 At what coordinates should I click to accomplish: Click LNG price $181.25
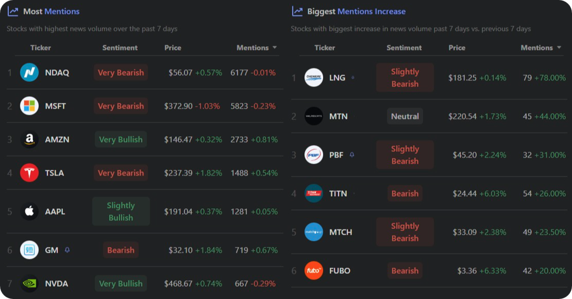(462, 77)
